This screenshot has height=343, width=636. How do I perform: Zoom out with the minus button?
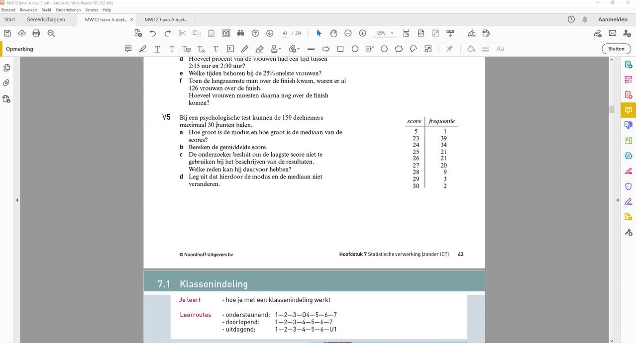[348, 33]
